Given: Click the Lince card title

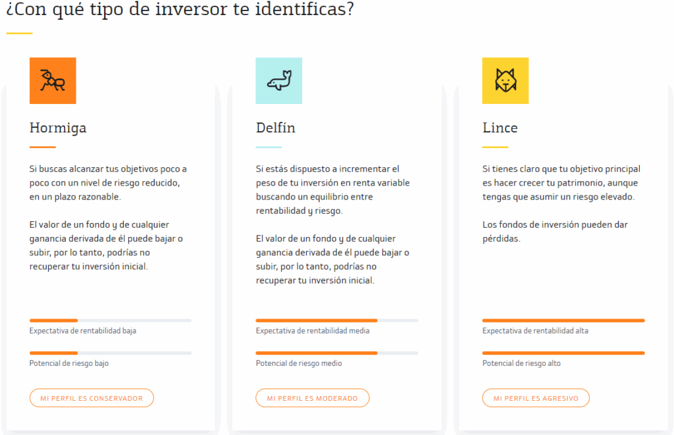Looking at the screenshot, I should click(500, 128).
